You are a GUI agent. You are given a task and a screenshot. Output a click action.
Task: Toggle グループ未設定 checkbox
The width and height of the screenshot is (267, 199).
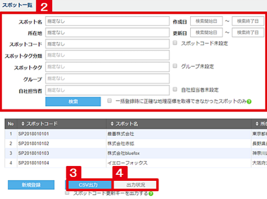(x=175, y=66)
